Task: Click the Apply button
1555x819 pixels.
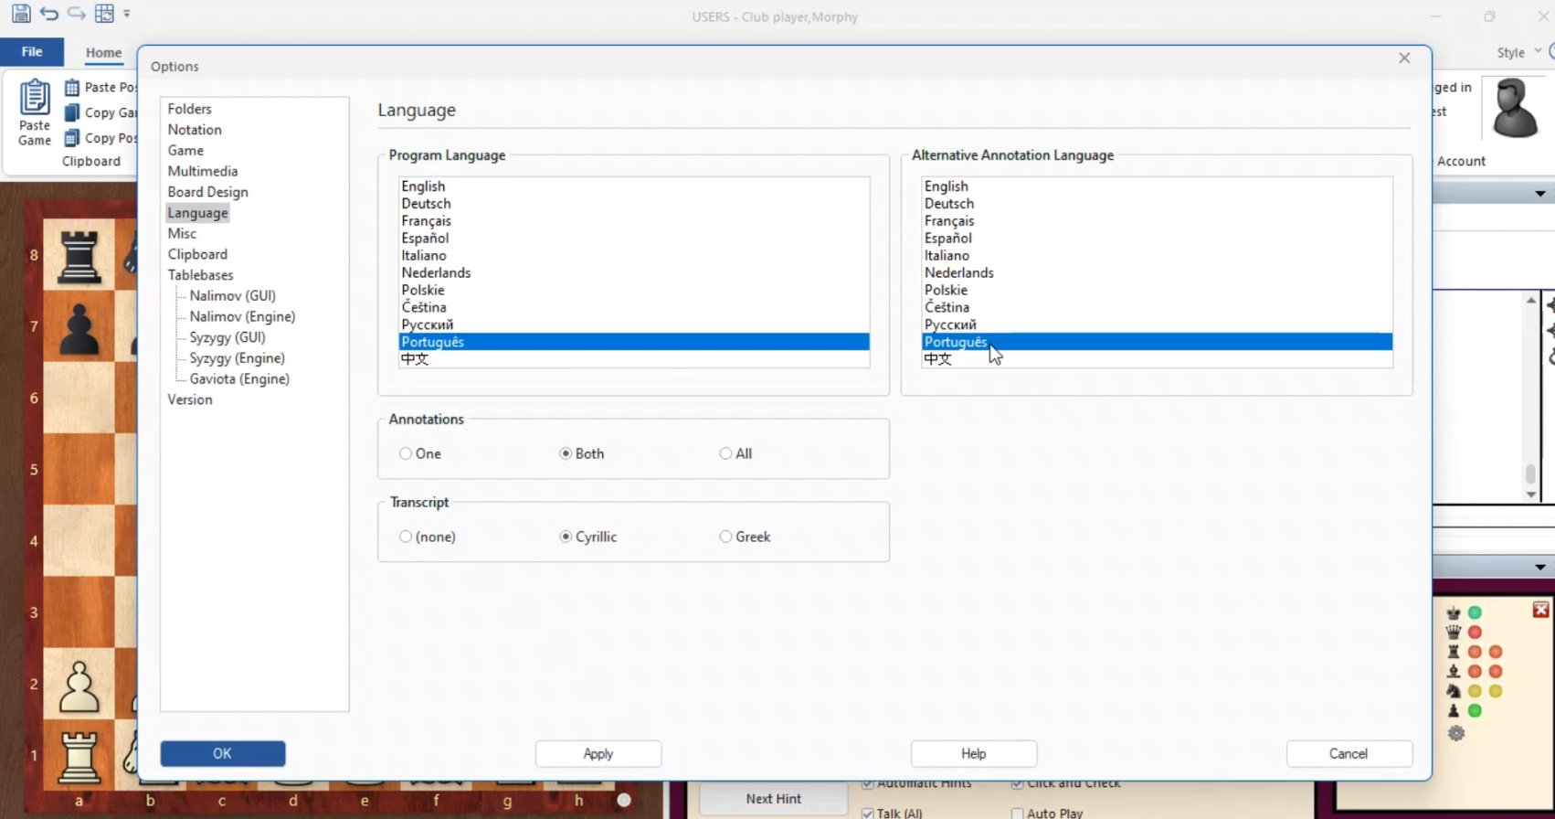Action: (x=598, y=753)
